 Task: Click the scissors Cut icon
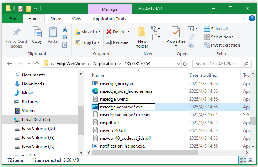click(65, 29)
